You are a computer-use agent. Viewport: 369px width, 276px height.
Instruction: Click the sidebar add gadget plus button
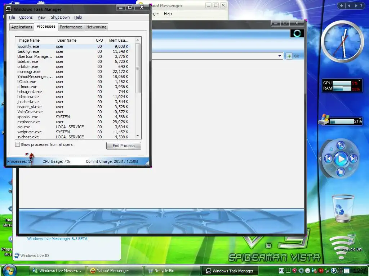(341, 6)
